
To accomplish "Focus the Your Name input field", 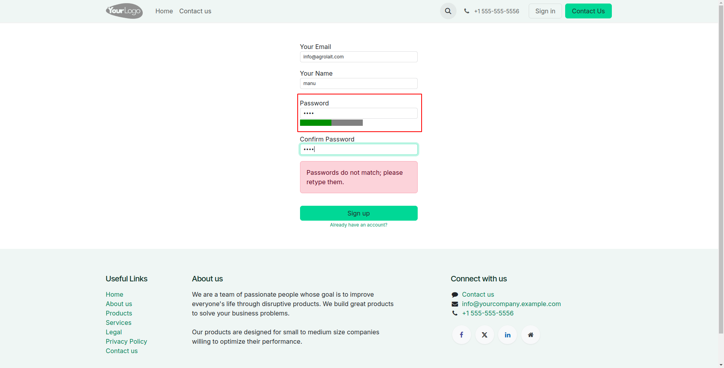I will [358, 83].
